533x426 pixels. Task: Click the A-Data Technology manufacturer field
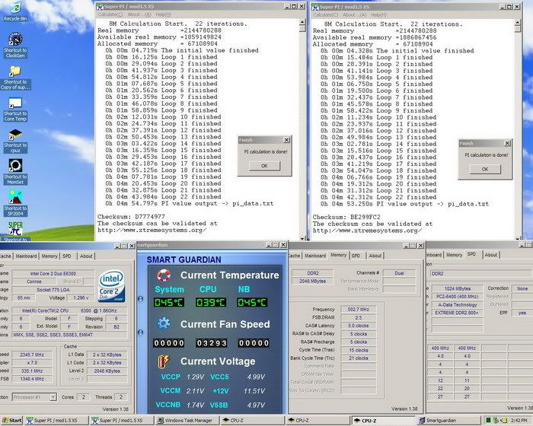click(457, 305)
